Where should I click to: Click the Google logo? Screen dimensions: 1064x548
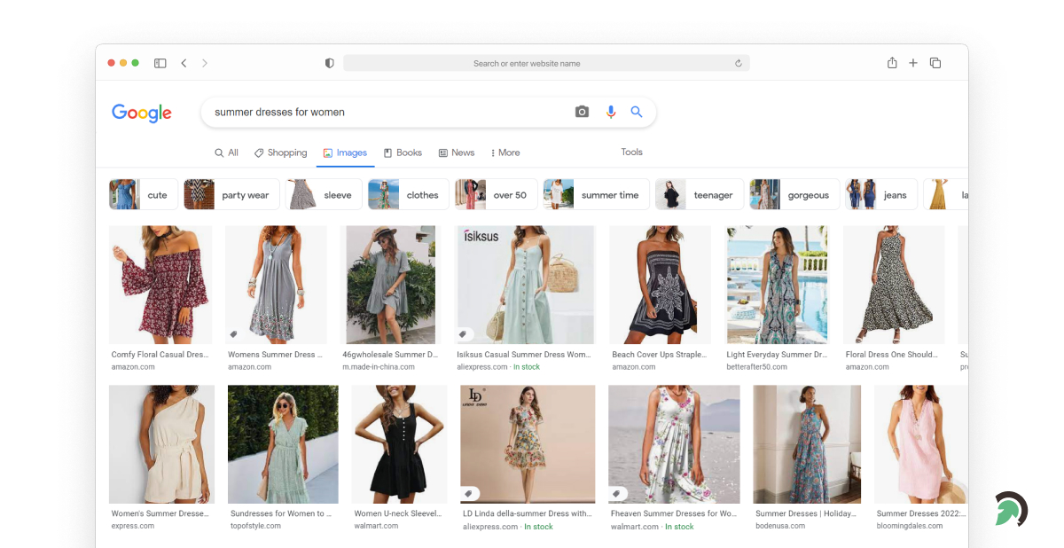click(x=141, y=113)
